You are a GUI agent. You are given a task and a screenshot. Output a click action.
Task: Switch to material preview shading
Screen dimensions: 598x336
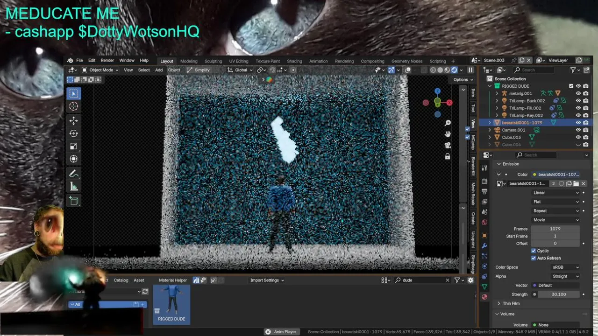click(x=447, y=70)
